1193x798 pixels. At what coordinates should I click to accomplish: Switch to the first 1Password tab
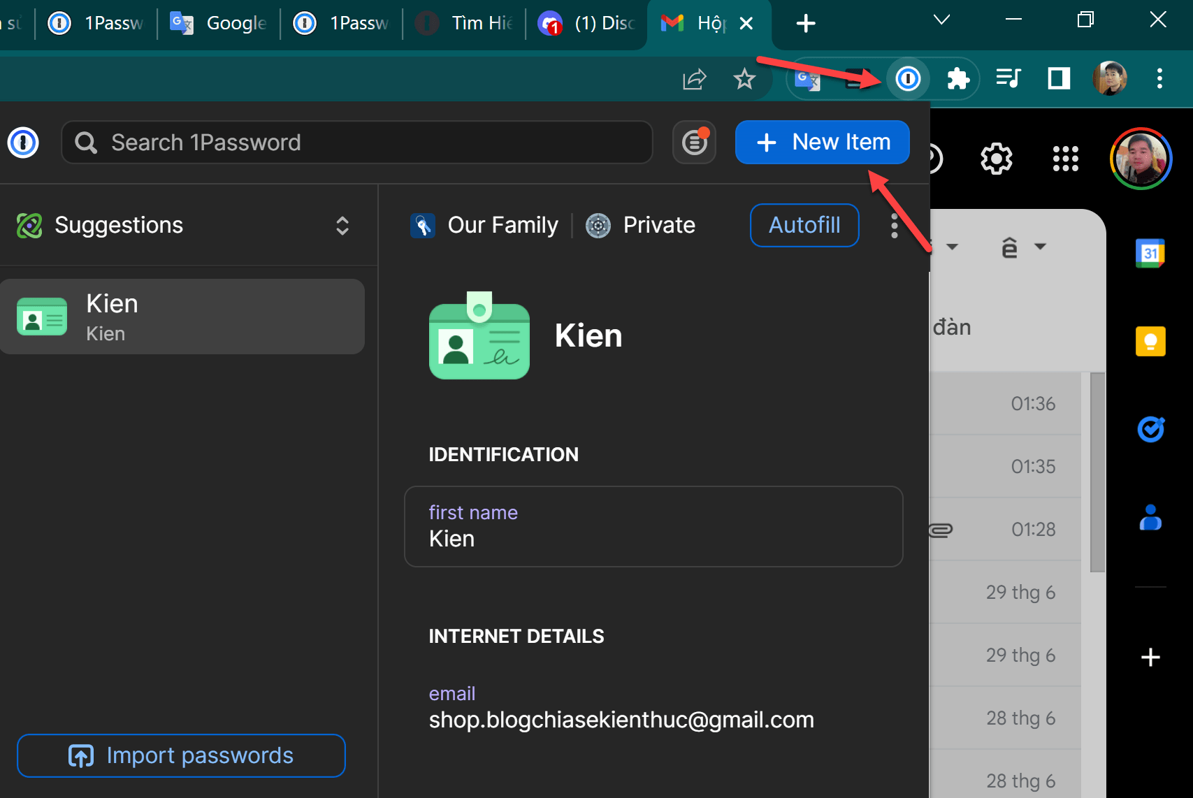tap(96, 23)
